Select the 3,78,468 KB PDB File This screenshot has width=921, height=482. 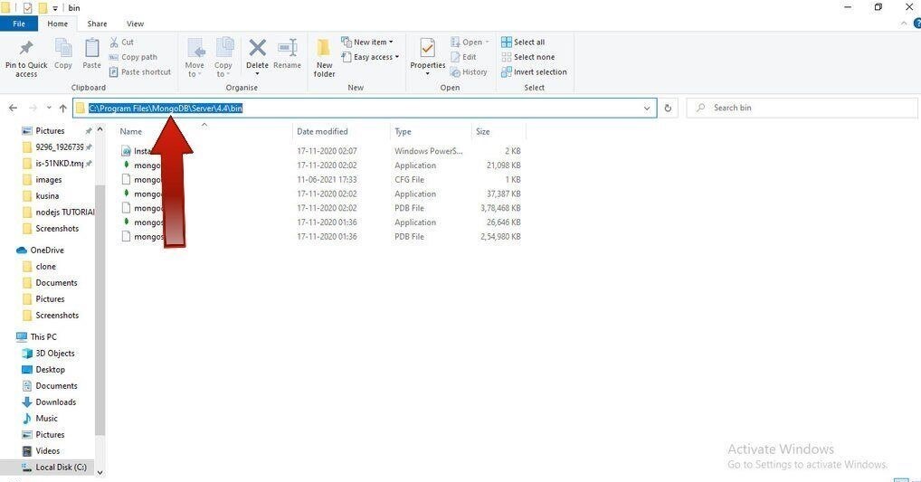[x=320, y=208]
